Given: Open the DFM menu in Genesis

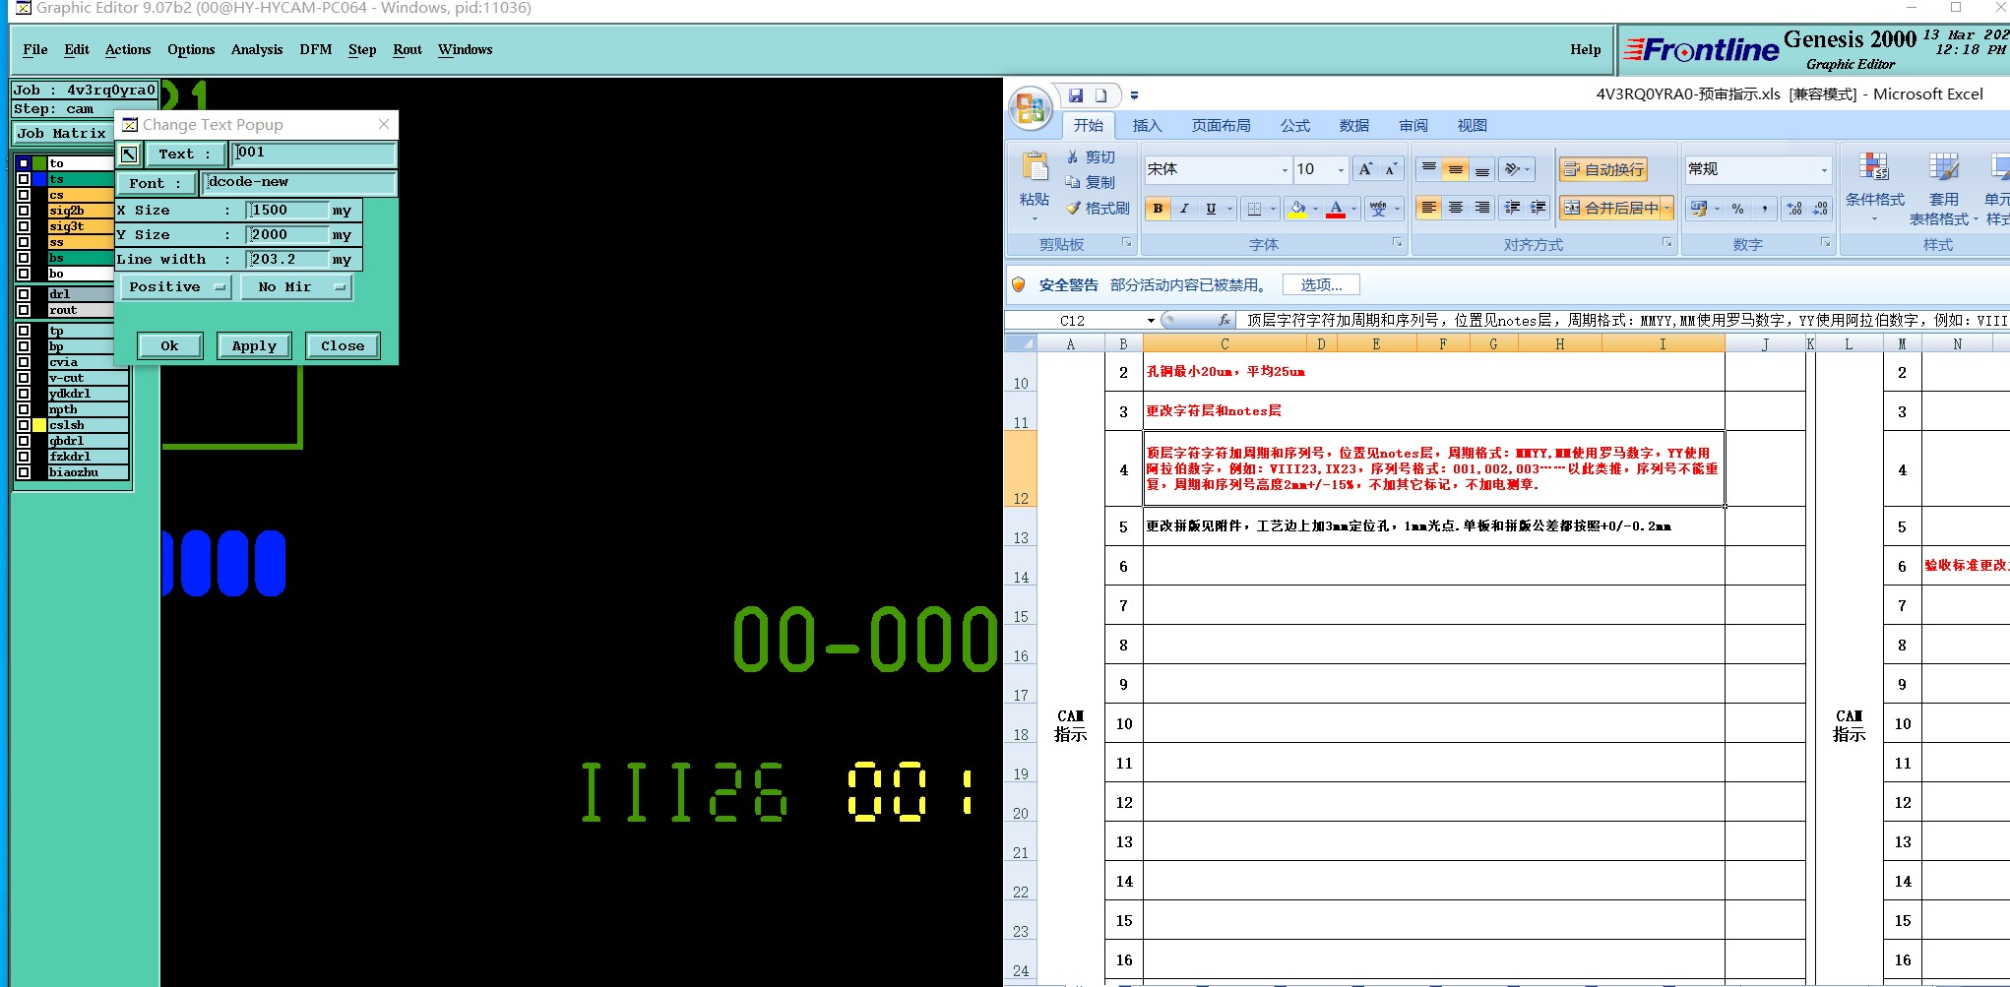Looking at the screenshot, I should (x=316, y=49).
